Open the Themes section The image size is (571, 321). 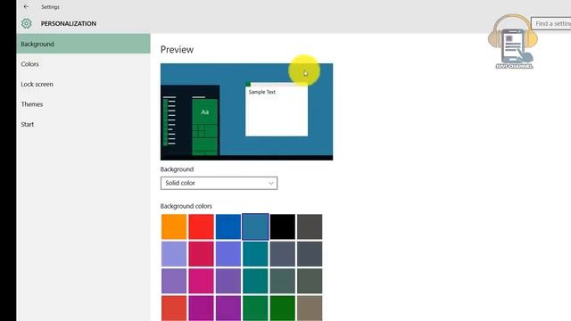click(83, 104)
